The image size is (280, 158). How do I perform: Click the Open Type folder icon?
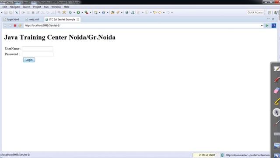pos(112,12)
